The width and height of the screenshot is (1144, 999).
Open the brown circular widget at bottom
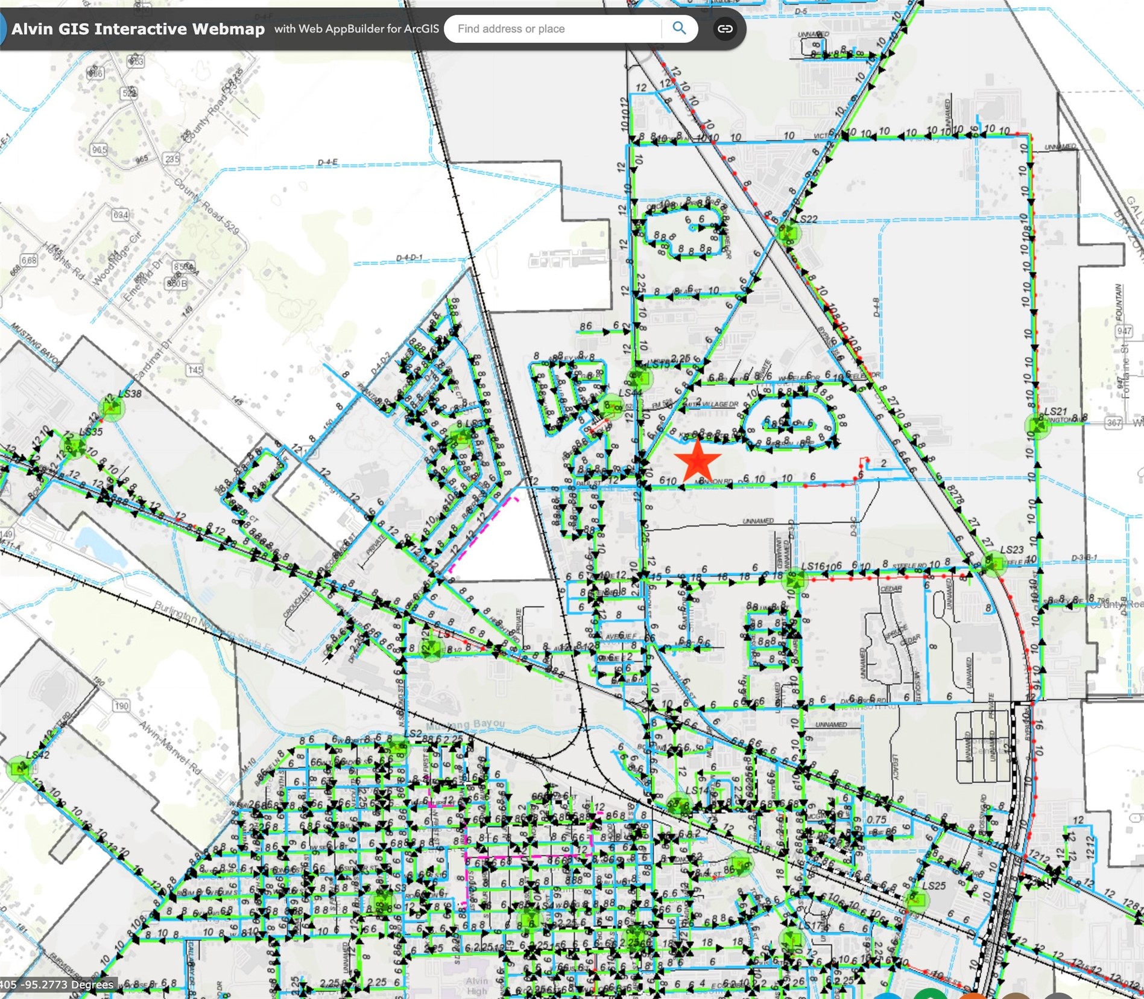click(x=1016, y=995)
